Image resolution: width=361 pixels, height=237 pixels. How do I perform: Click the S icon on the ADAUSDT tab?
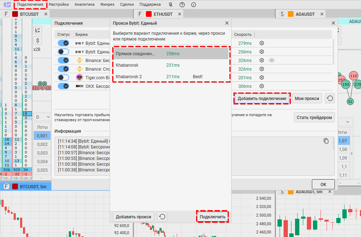point(282,14)
